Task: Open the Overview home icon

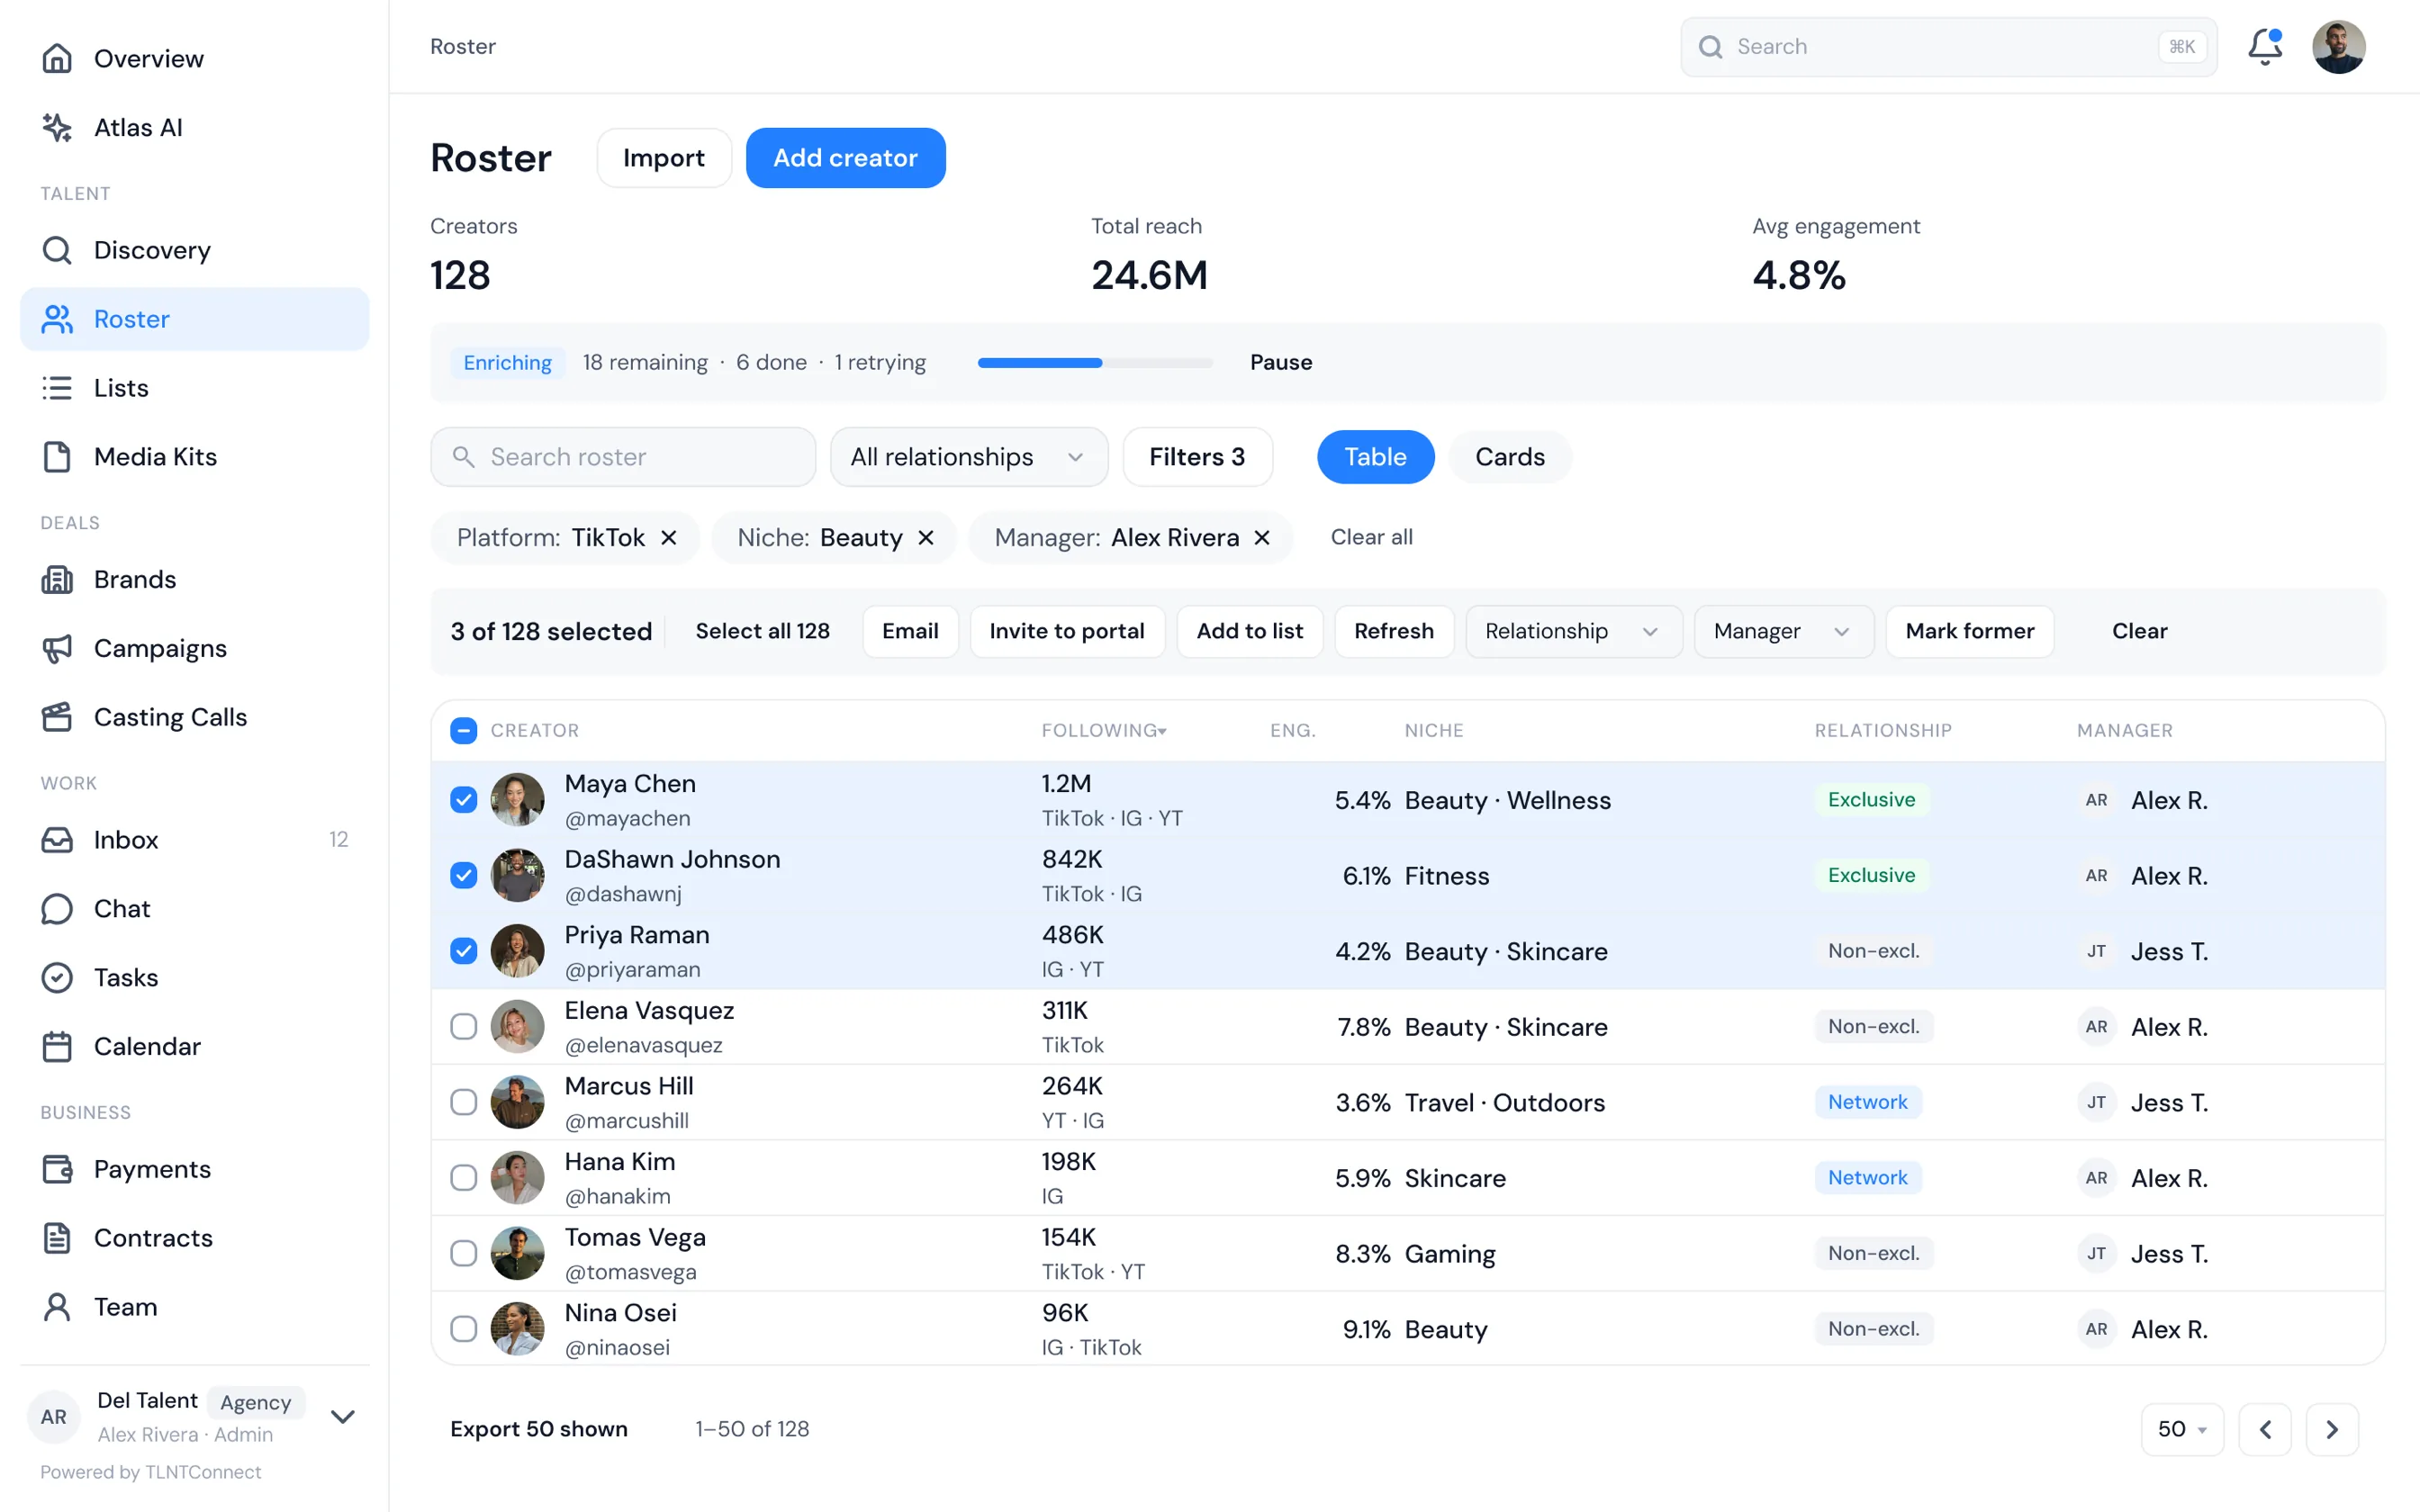Action: point(57,58)
